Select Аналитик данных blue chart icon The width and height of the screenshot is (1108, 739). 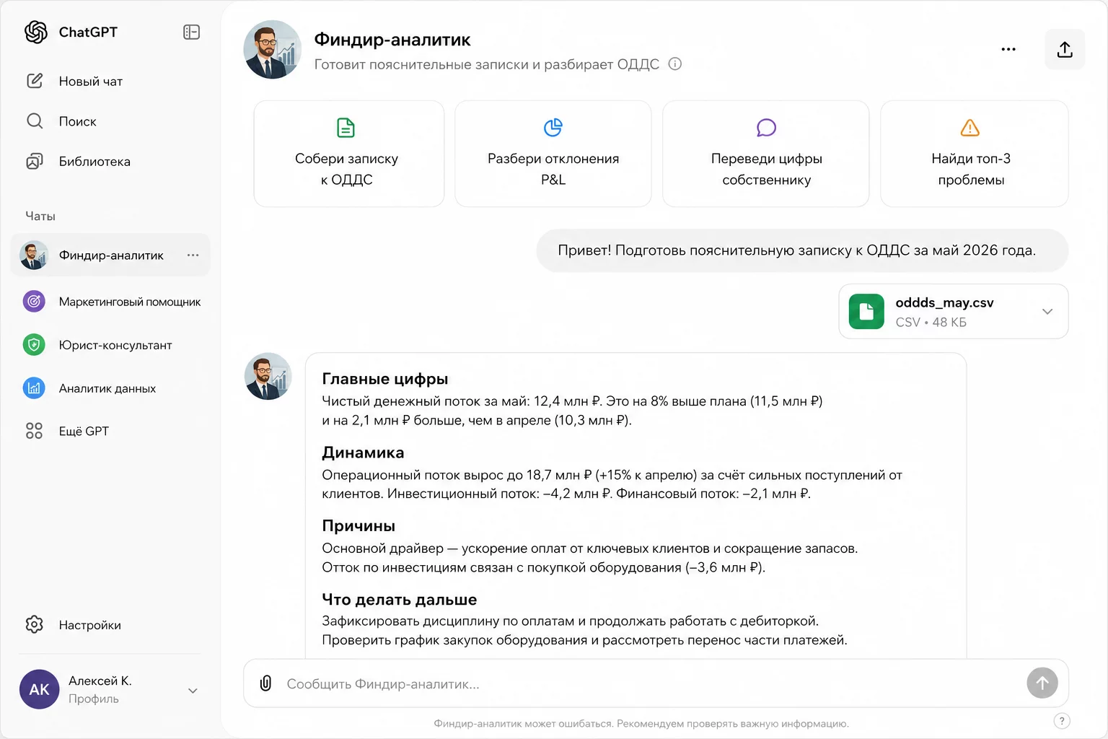click(x=34, y=388)
